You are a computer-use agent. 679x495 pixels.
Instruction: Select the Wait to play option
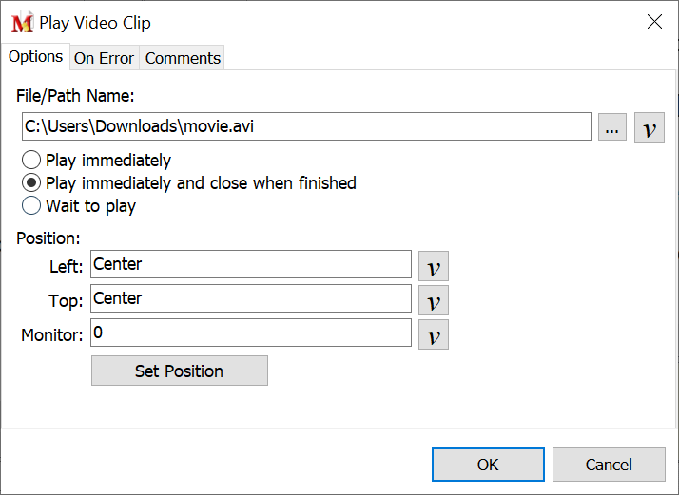[x=31, y=206]
